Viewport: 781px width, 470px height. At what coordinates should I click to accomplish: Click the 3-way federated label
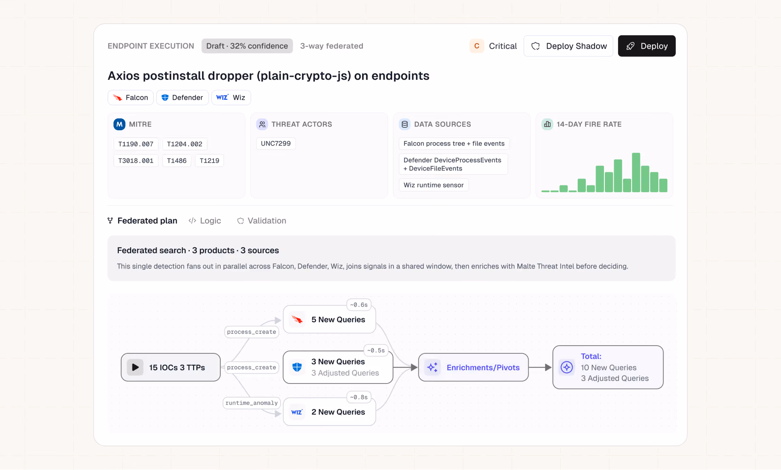pyautogui.click(x=332, y=46)
